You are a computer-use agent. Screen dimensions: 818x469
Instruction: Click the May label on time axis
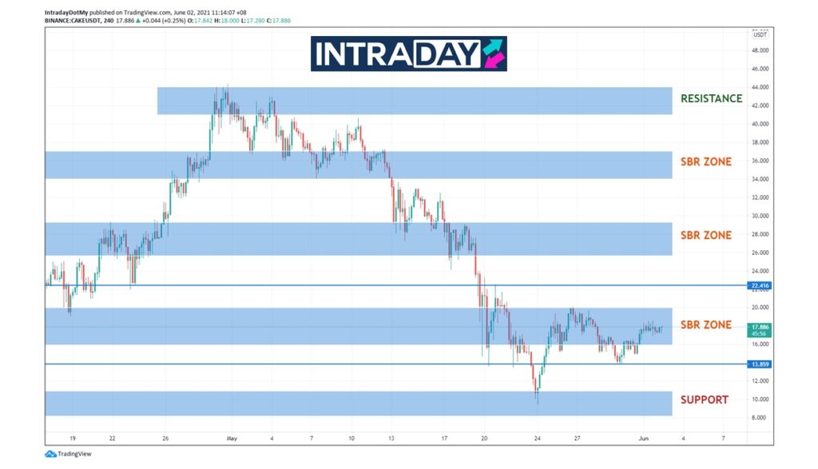pyautogui.click(x=232, y=439)
